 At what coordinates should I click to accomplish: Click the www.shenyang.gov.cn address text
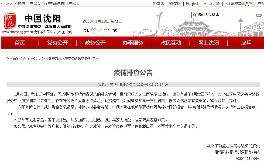click(17, 32)
